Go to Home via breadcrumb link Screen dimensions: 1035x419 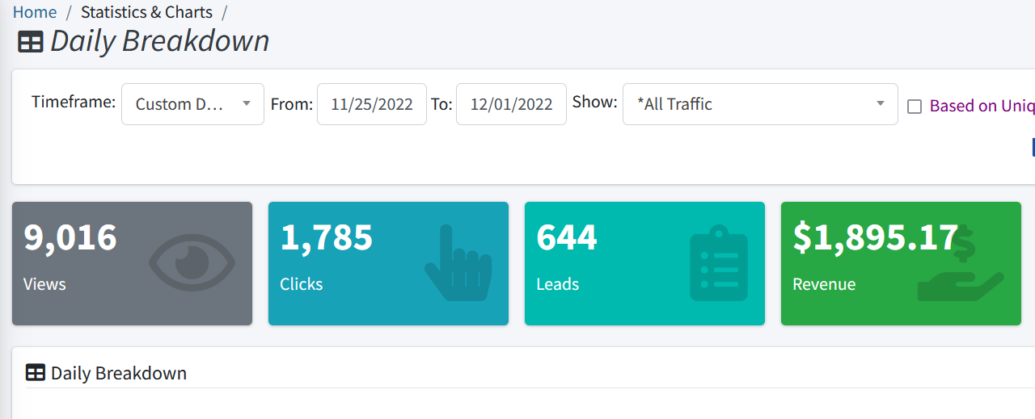point(35,12)
